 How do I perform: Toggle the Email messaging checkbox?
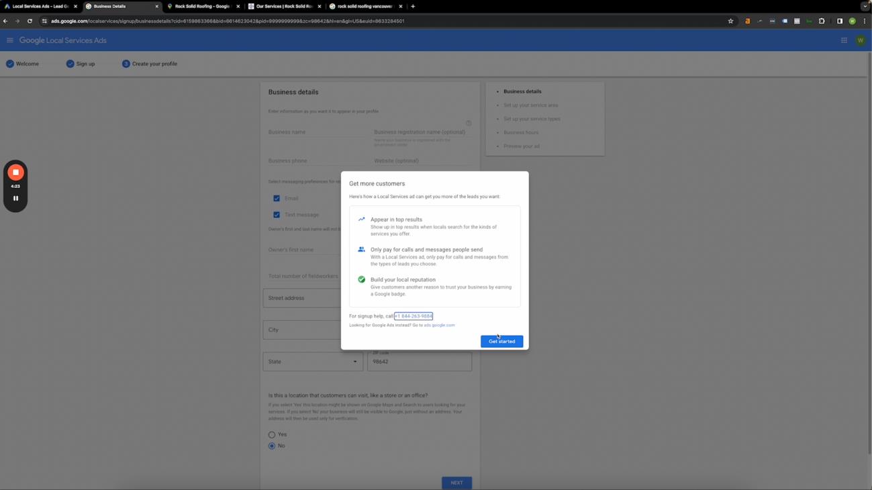[277, 199]
